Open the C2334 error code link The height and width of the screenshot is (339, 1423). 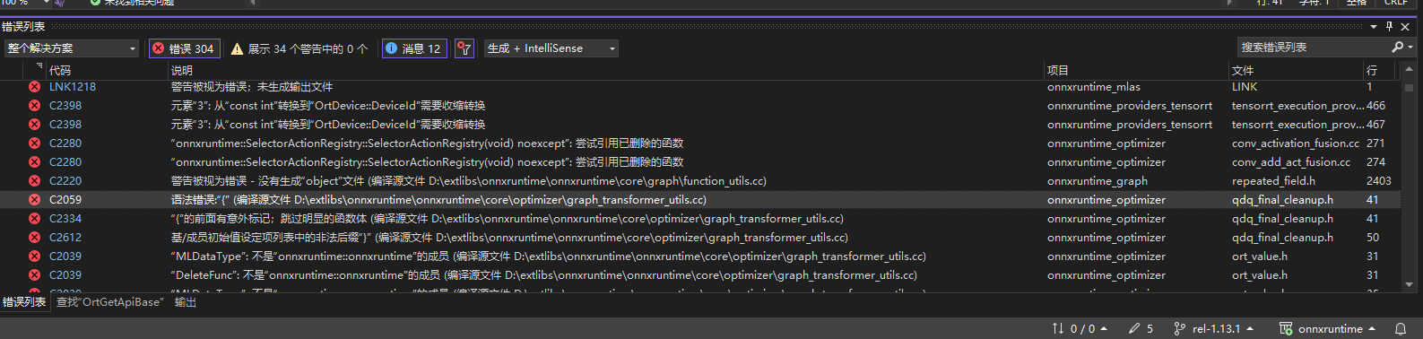(65, 219)
